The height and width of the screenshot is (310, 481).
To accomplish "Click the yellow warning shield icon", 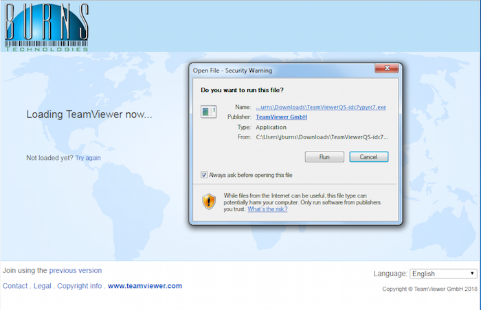I will [209, 202].
